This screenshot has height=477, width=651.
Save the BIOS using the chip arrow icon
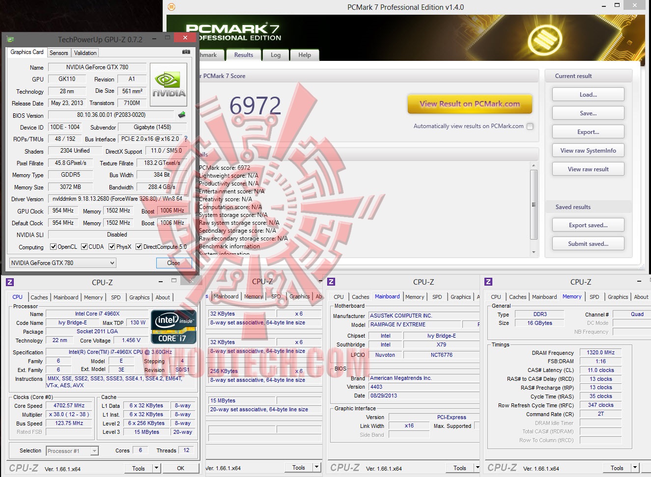pyautogui.click(x=182, y=115)
